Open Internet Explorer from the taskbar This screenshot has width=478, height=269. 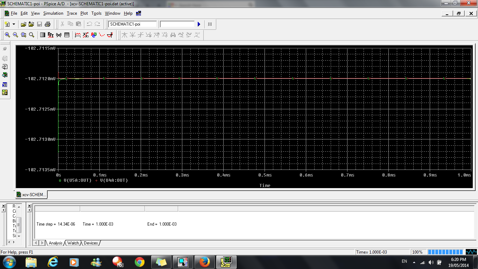point(53,262)
